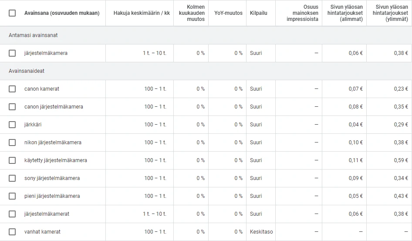Click the canon järjestelmäkamera keyword text

pyautogui.click(x=54, y=107)
